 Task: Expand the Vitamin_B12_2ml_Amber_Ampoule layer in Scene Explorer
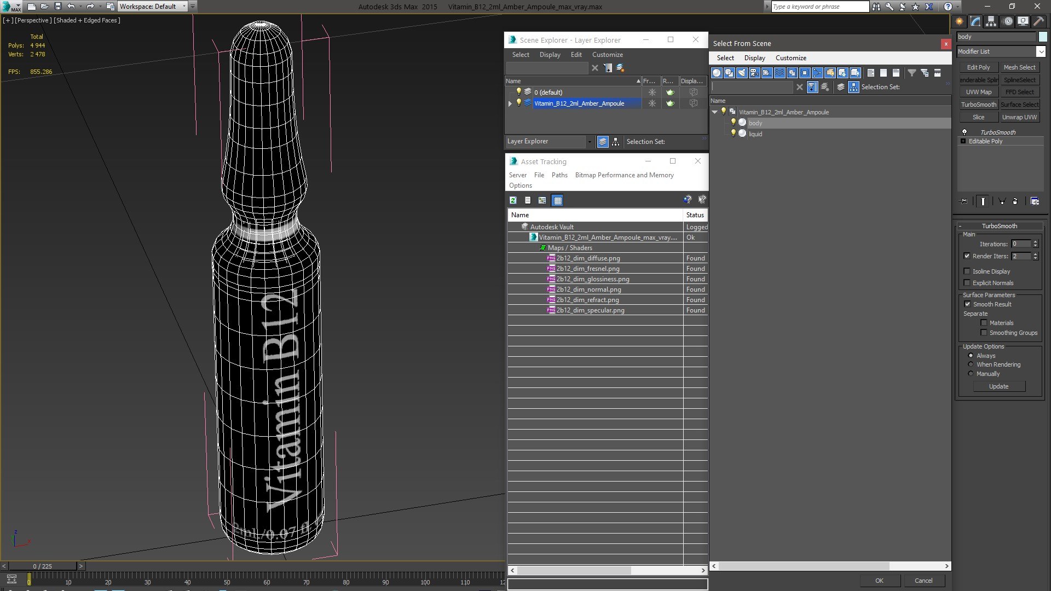pos(510,103)
